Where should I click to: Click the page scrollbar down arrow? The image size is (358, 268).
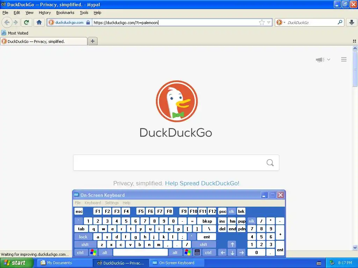point(355,247)
